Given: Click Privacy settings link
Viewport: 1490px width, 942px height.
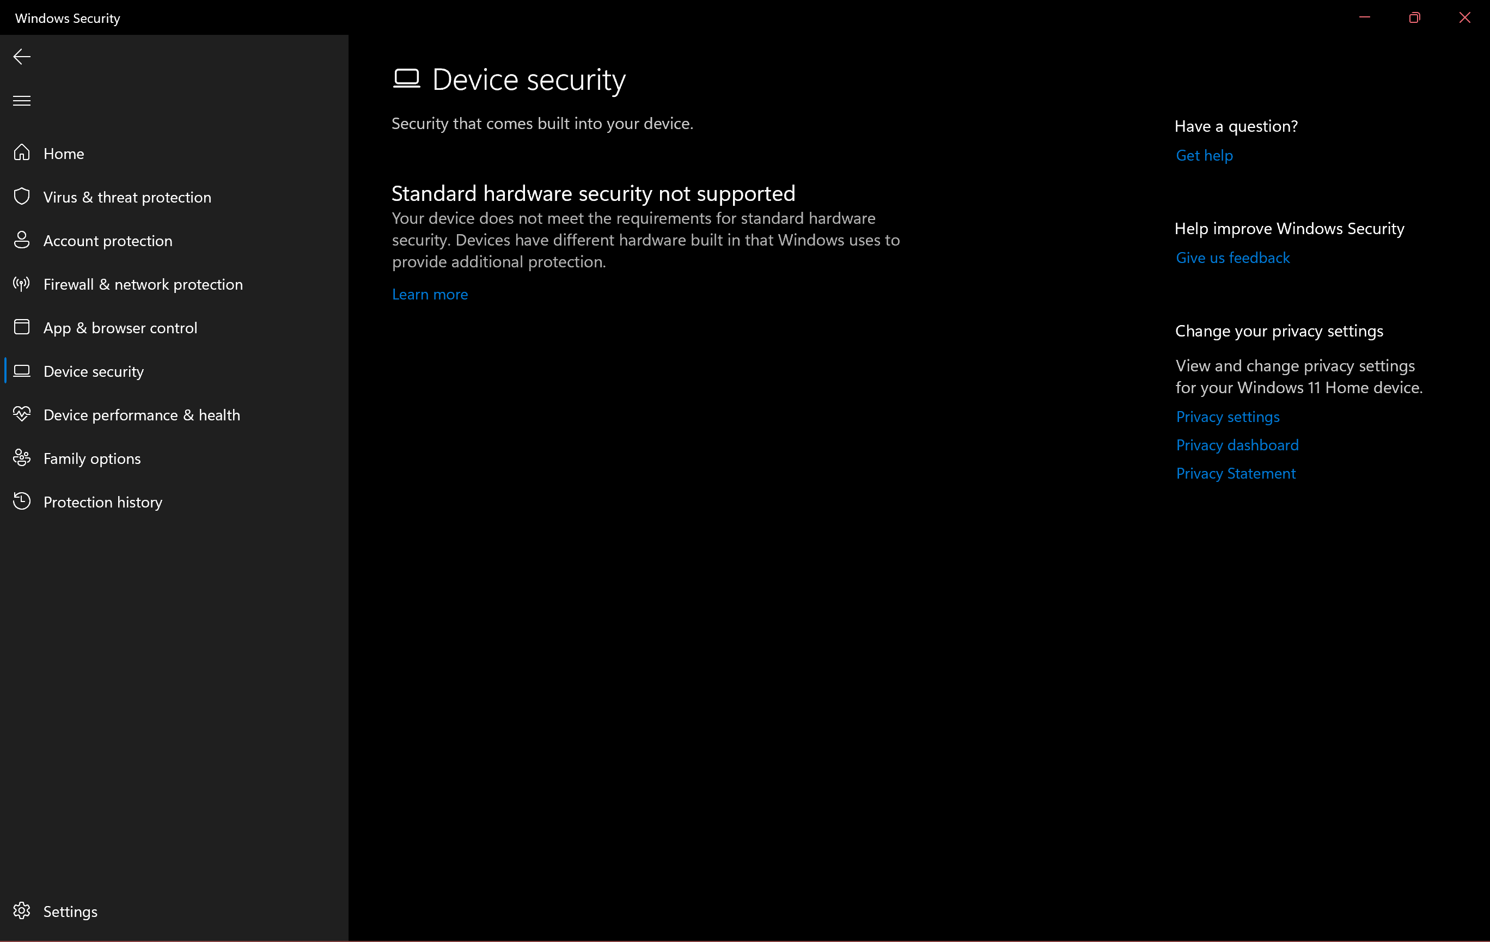Looking at the screenshot, I should pos(1228,416).
